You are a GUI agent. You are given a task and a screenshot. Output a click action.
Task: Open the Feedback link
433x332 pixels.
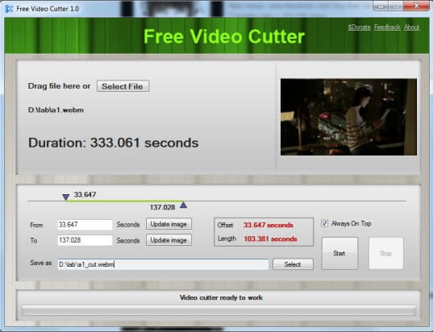[x=387, y=27]
